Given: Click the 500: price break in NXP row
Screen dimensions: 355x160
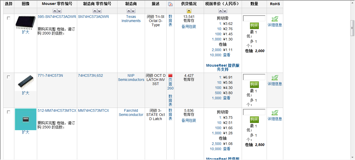Looking at the screenshot, I should coord(219,93).
